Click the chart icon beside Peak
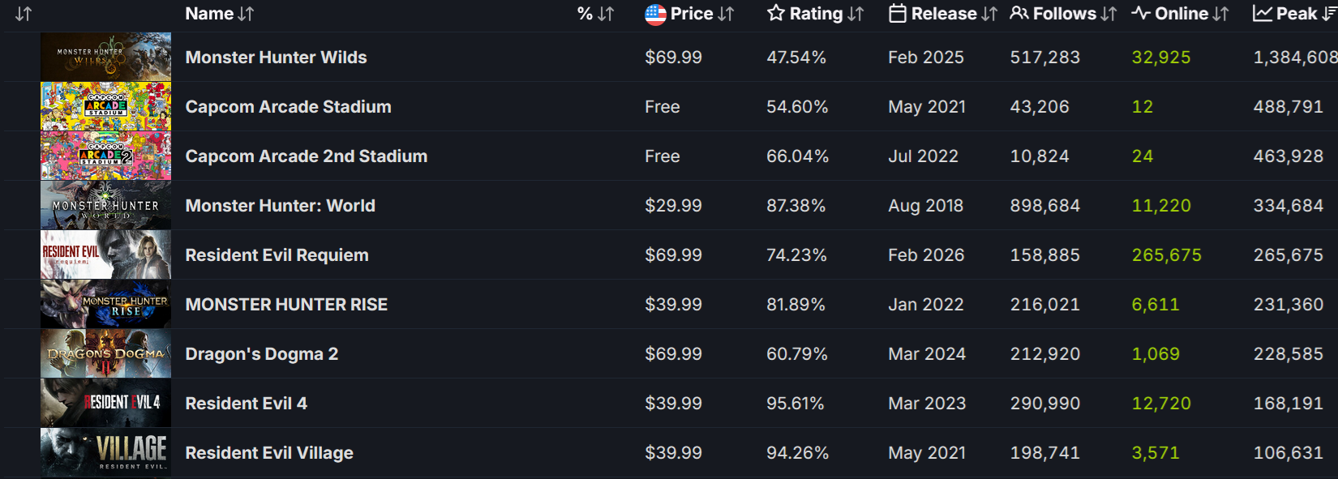The image size is (1338, 479). point(1262,14)
